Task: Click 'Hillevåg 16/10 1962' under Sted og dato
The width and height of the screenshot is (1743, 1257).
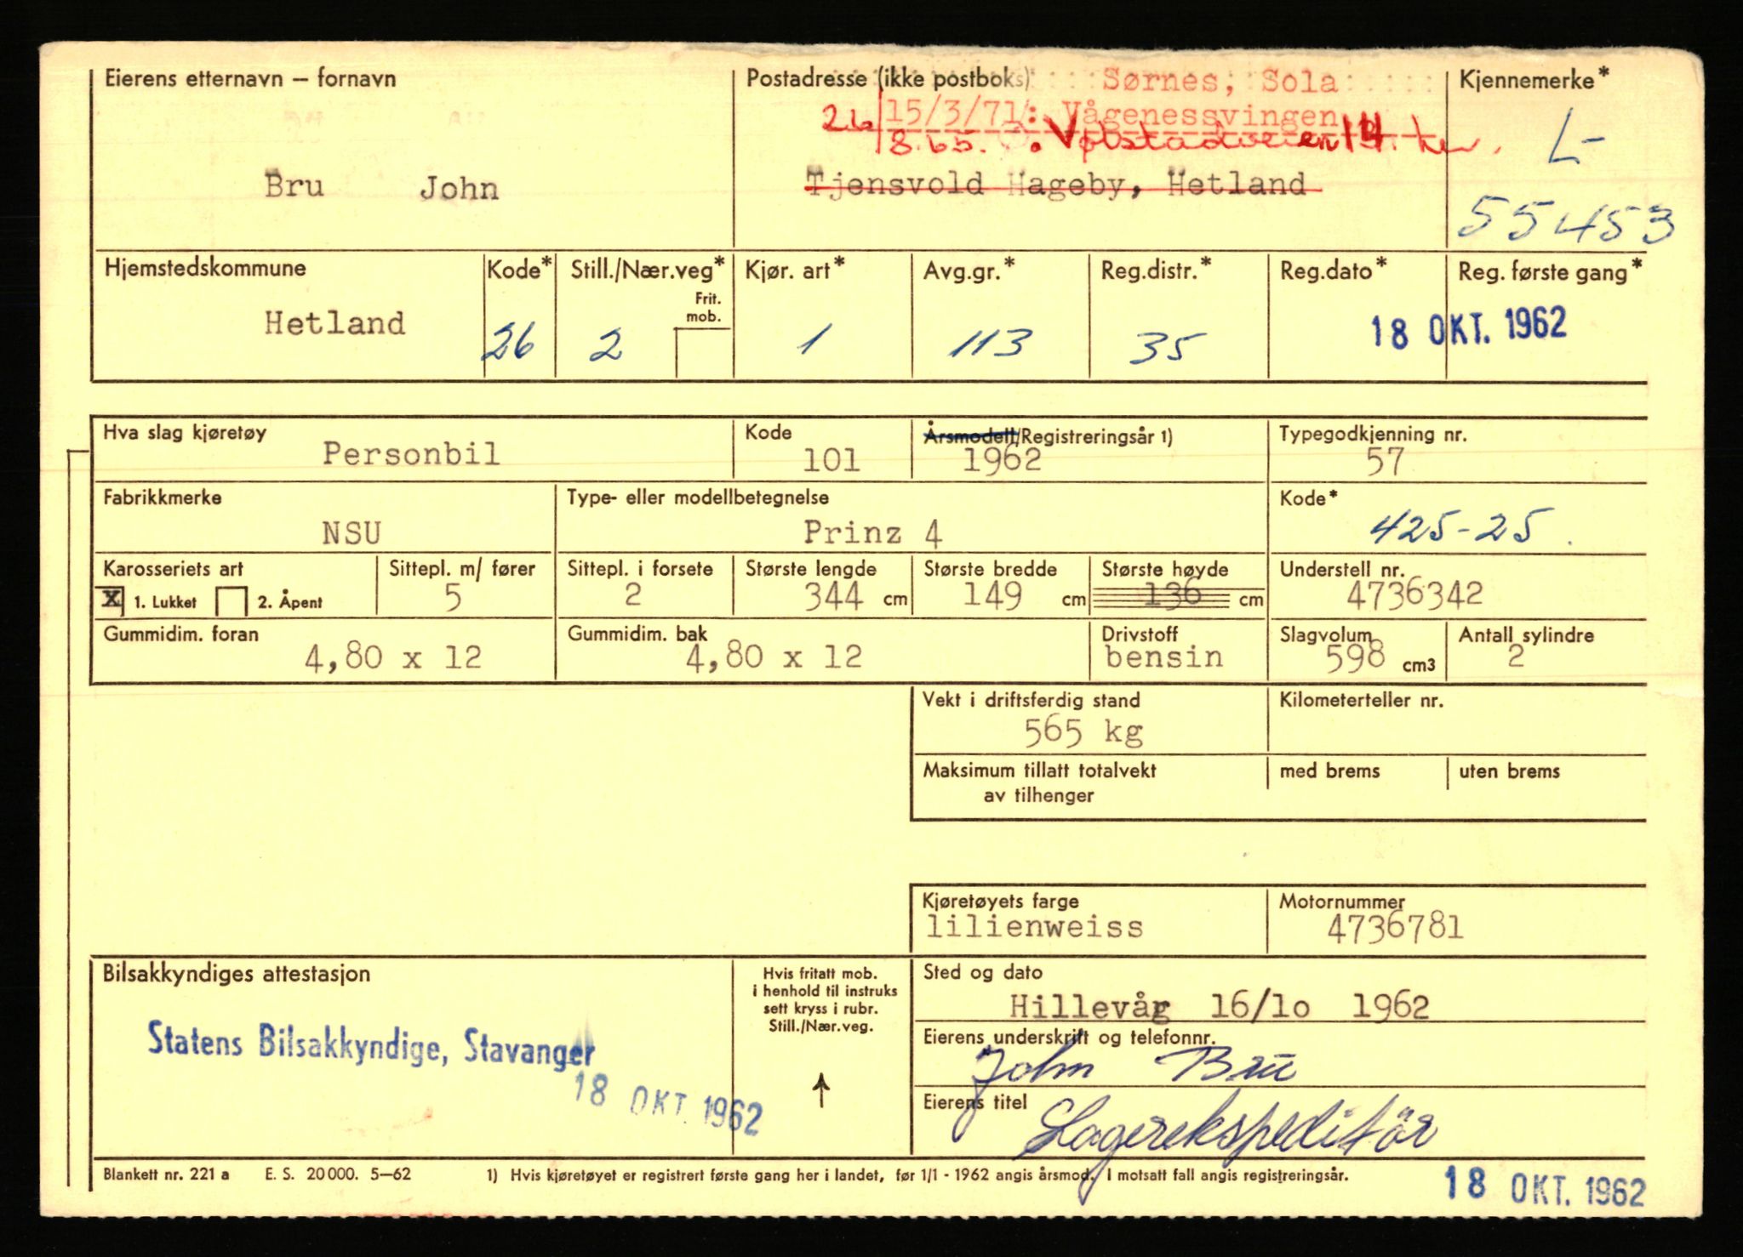Action: coord(1219,1006)
